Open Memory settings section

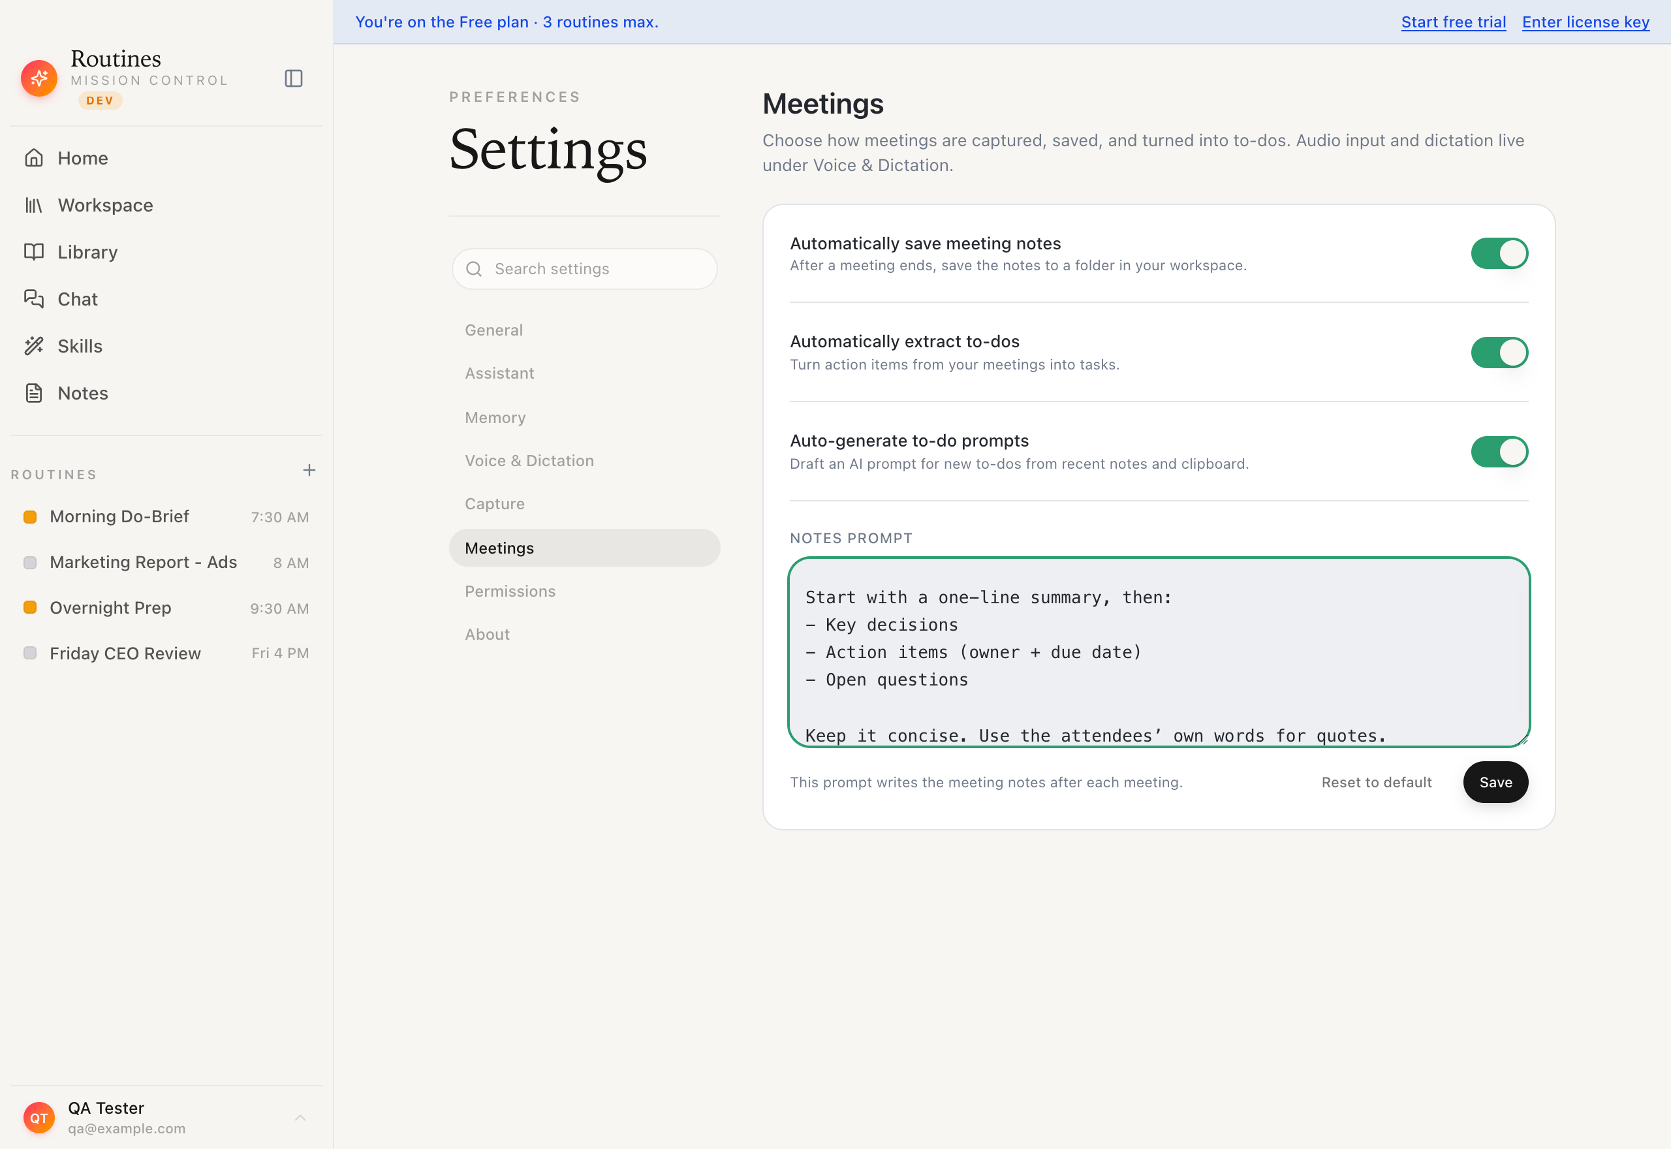584,418
